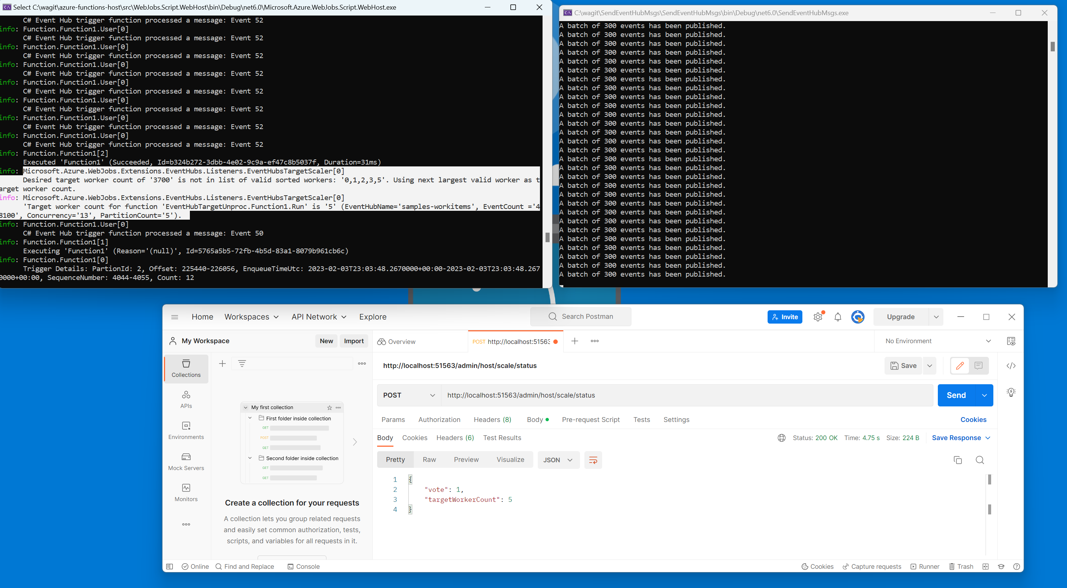
Task: Click the Send button
Action: click(x=956, y=395)
